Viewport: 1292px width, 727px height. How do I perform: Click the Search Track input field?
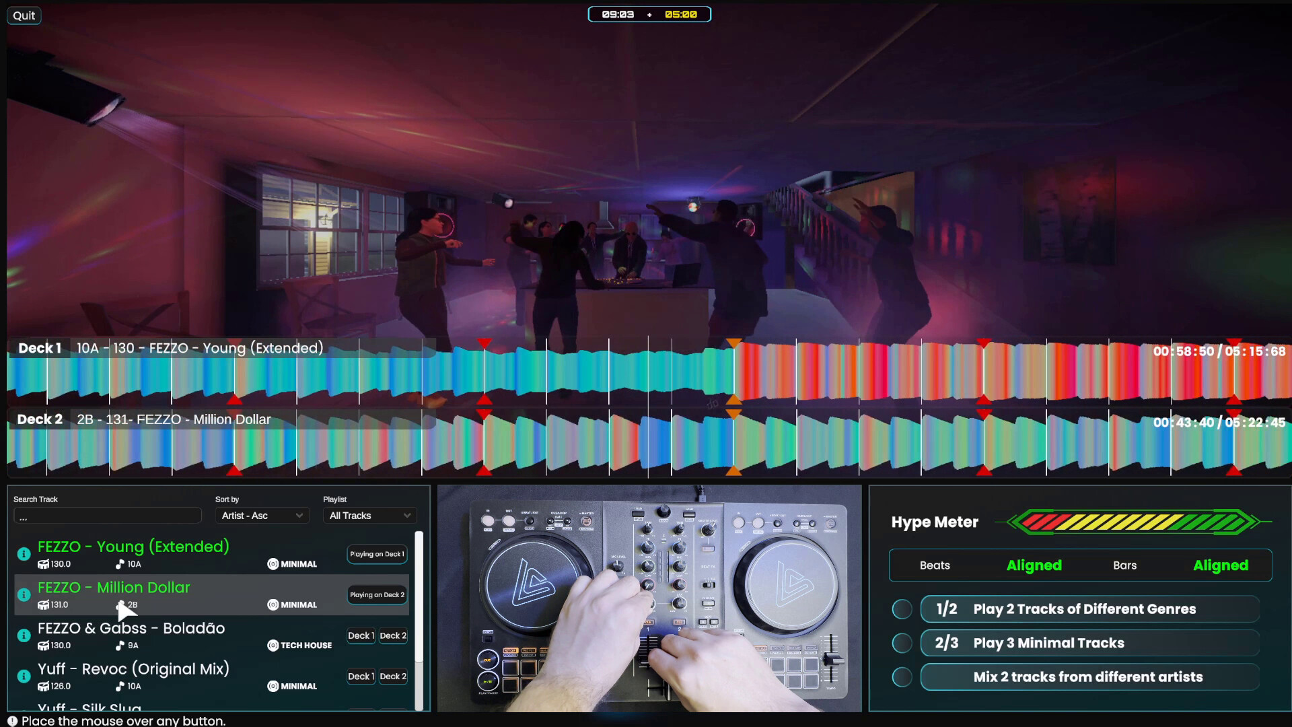[x=108, y=515]
